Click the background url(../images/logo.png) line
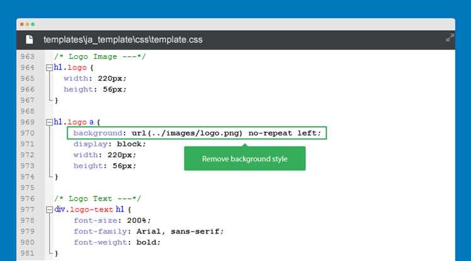This screenshot has width=471, height=261. [x=197, y=133]
